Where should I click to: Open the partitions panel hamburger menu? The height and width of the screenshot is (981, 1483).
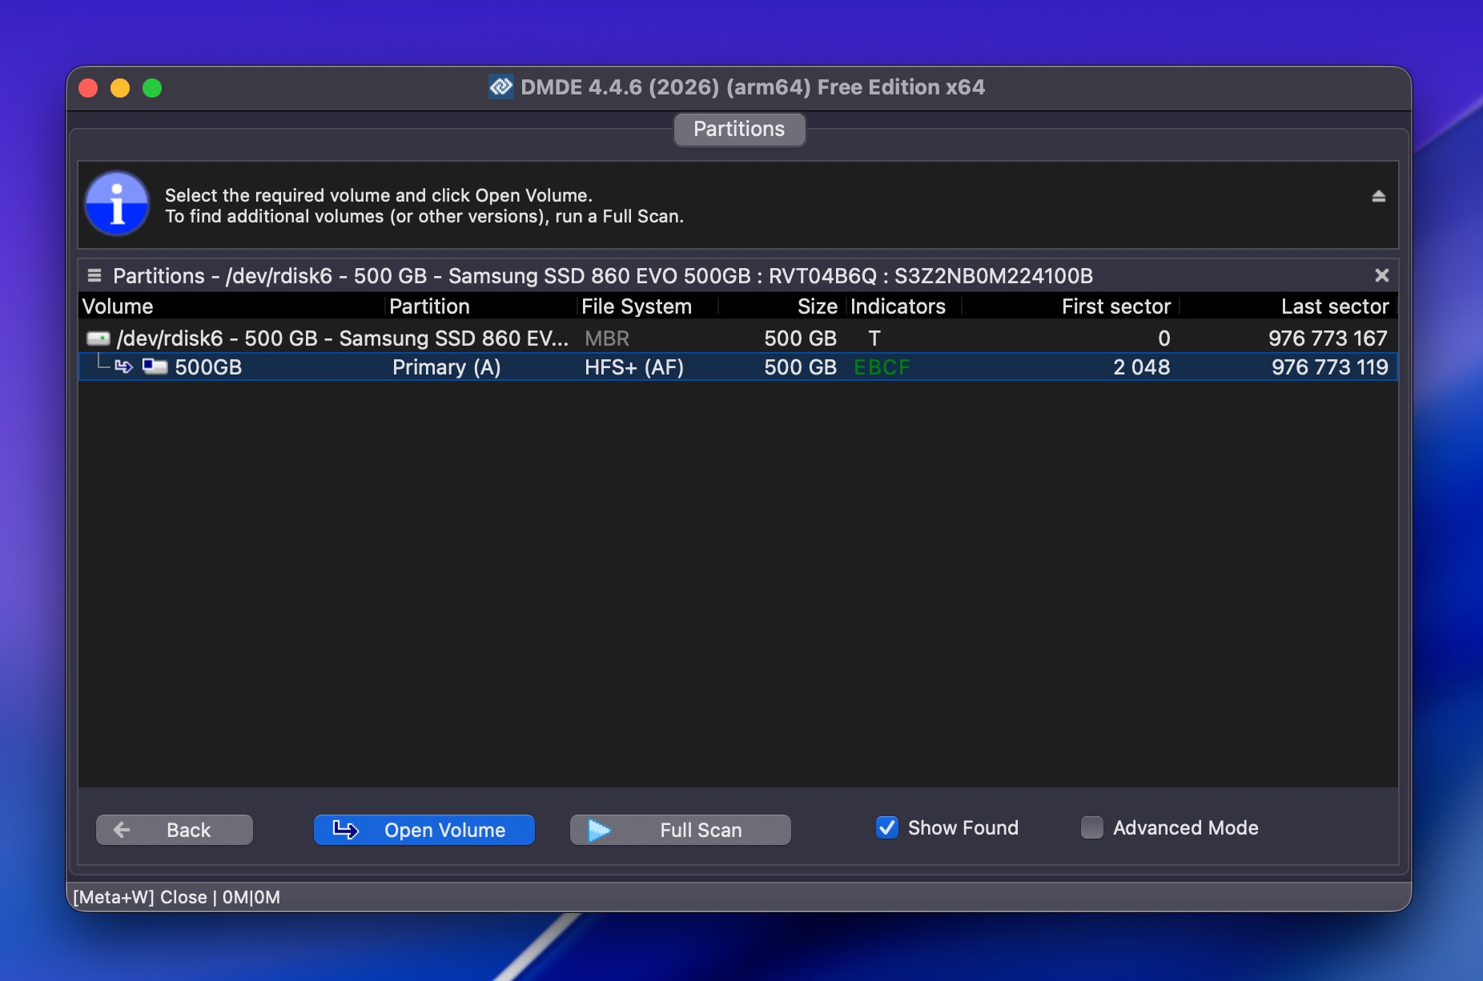click(94, 275)
